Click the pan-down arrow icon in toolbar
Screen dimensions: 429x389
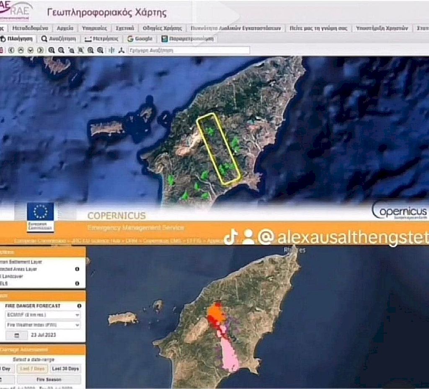(x=30, y=50)
